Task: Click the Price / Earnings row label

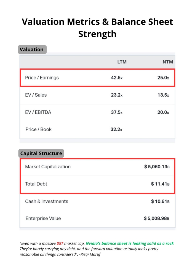Action: (42, 78)
